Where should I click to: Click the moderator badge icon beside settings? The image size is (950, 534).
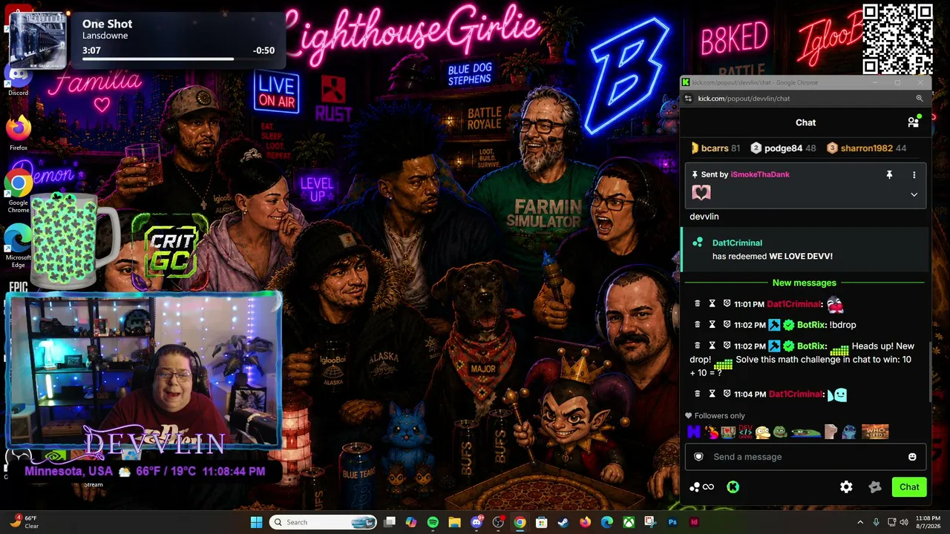point(875,487)
